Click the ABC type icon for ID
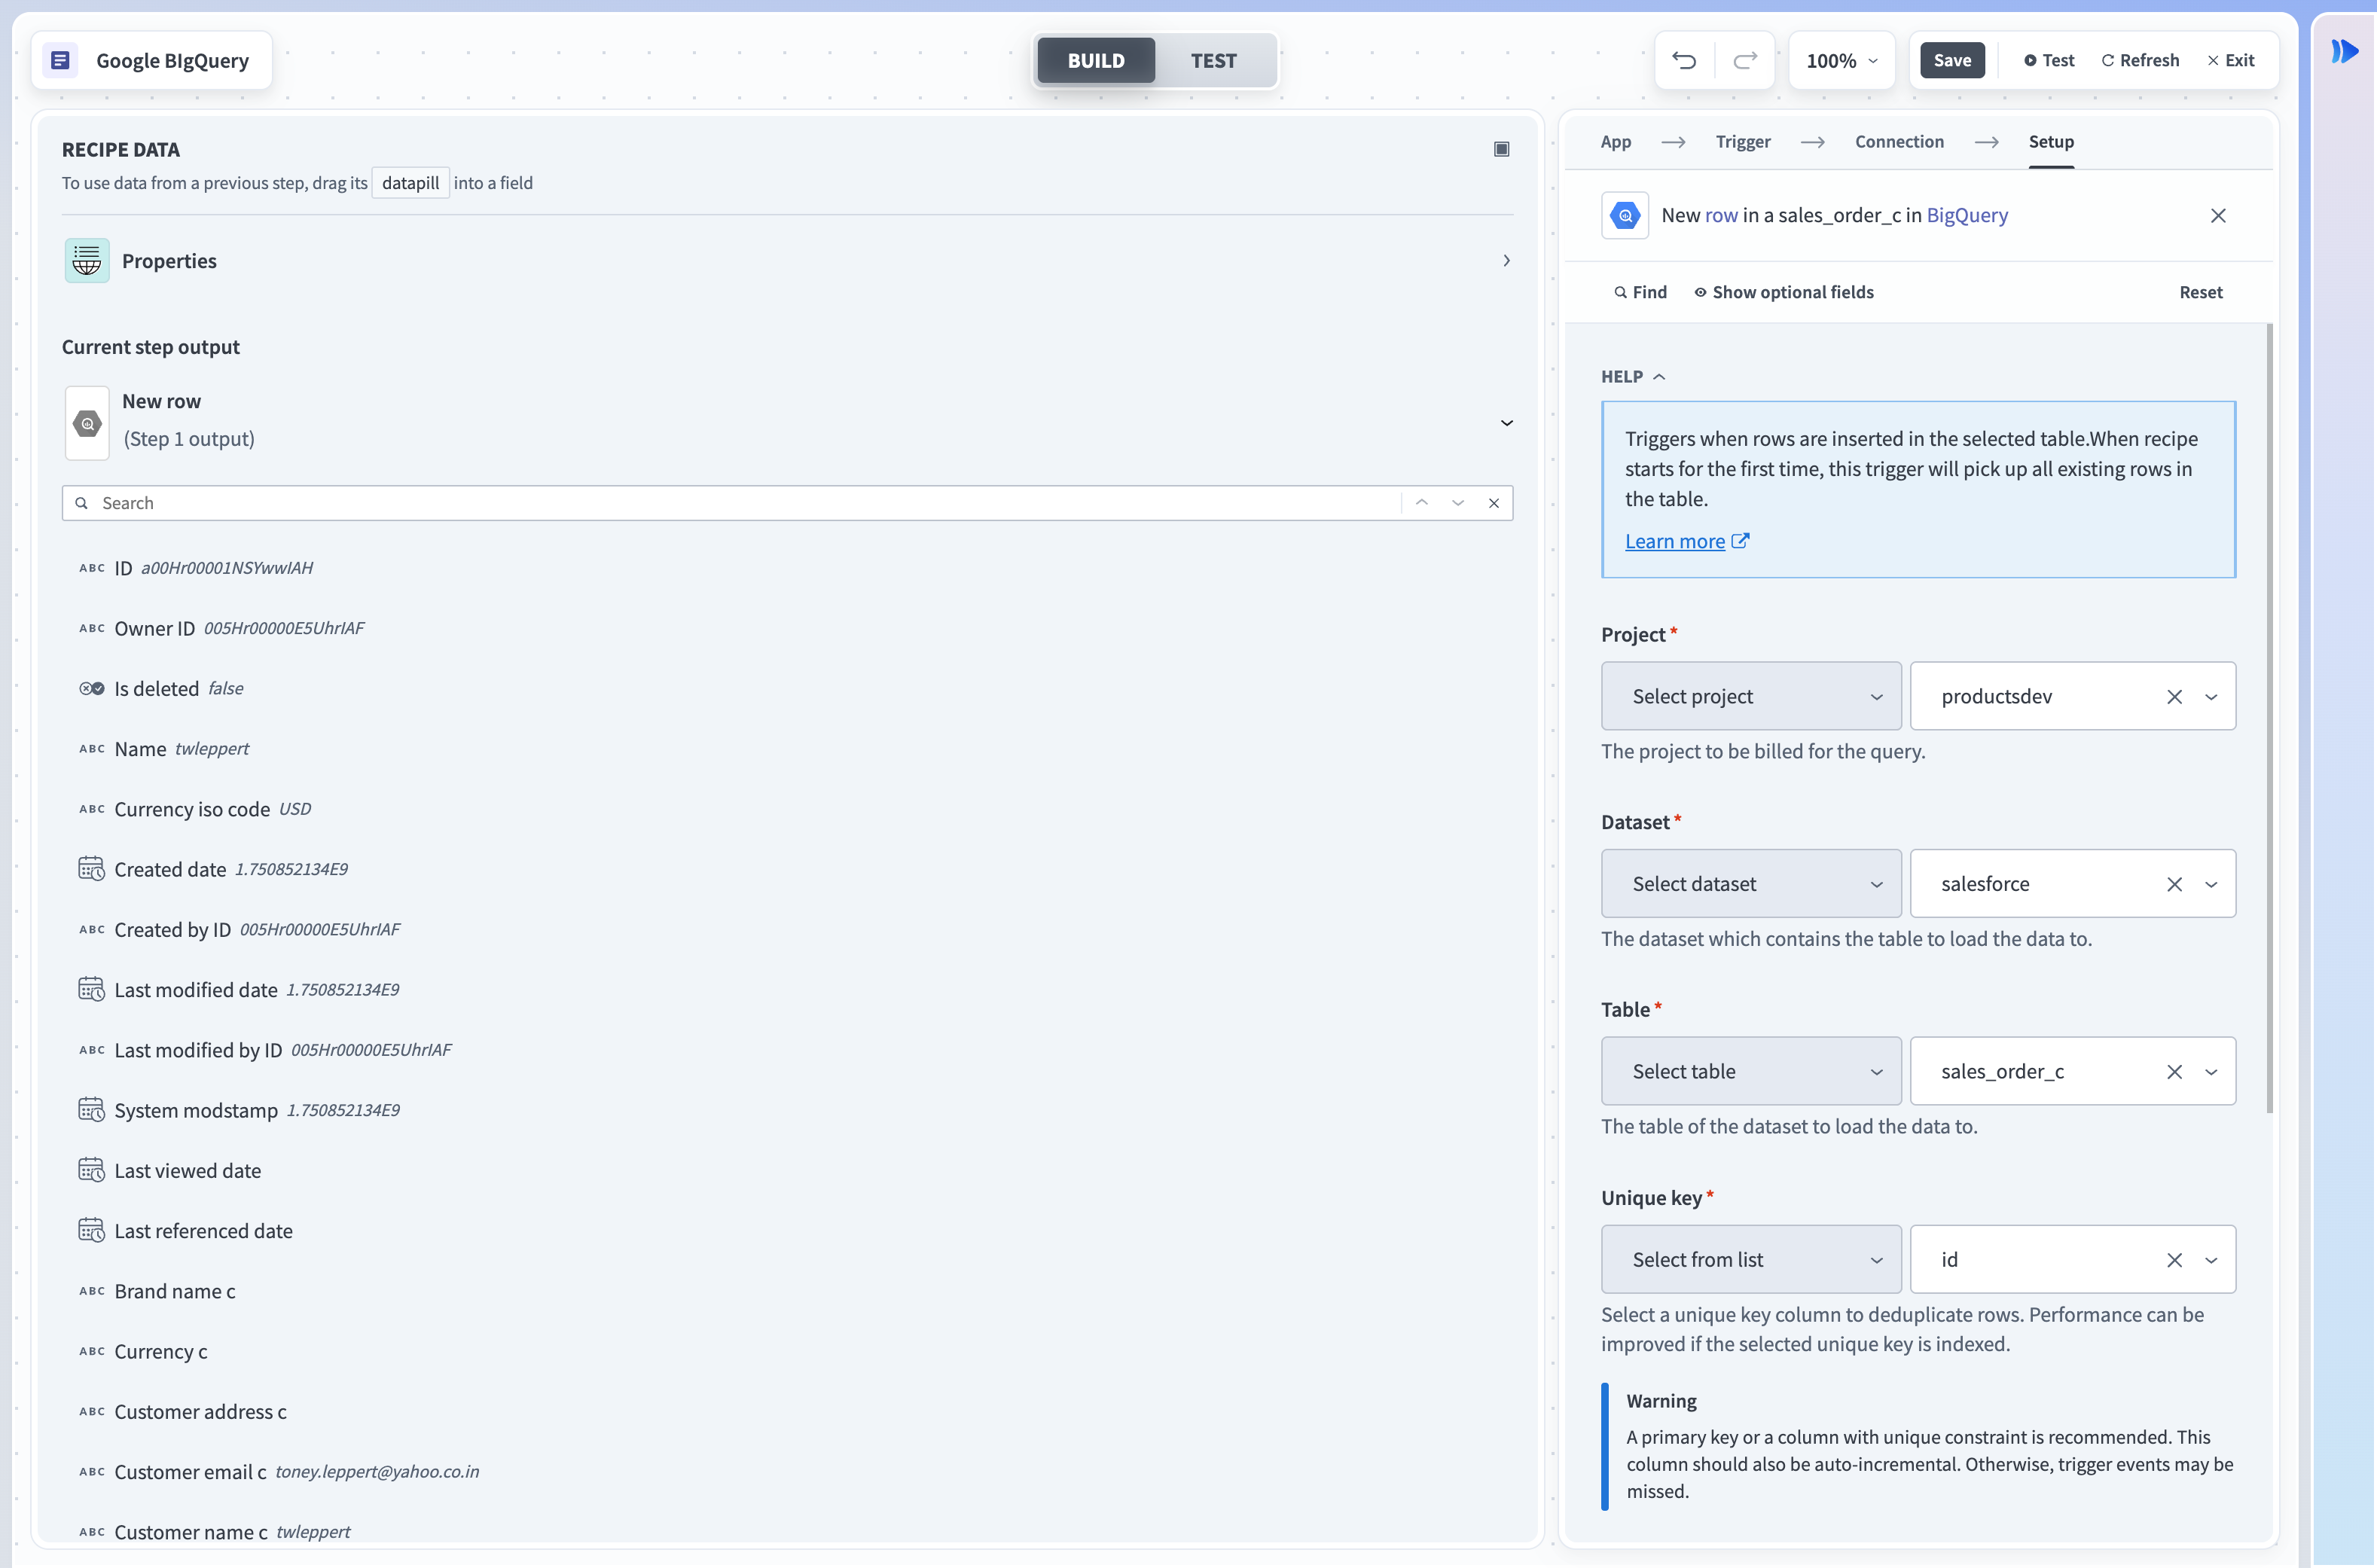This screenshot has width=2377, height=1568. point(92,568)
